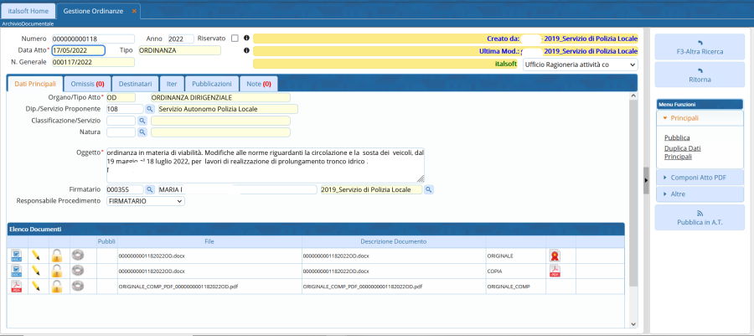Open the Pubblicazioni tab
The image size is (754, 336).
[x=211, y=84]
